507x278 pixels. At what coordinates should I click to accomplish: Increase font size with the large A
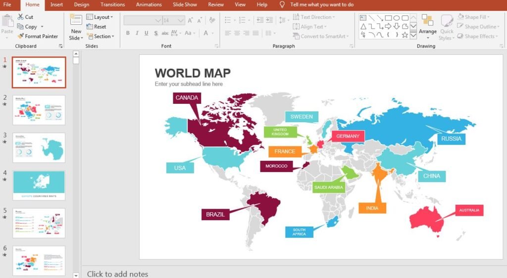[x=191, y=20]
